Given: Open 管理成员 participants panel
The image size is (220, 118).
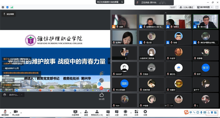Looking at the screenshot, I should tap(97, 113).
